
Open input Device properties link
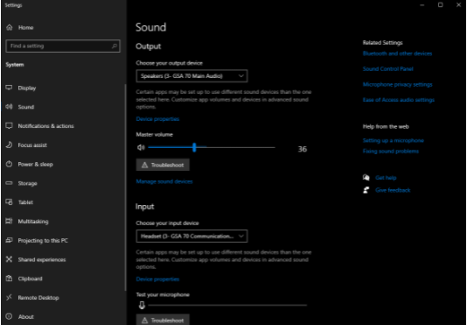(x=157, y=279)
